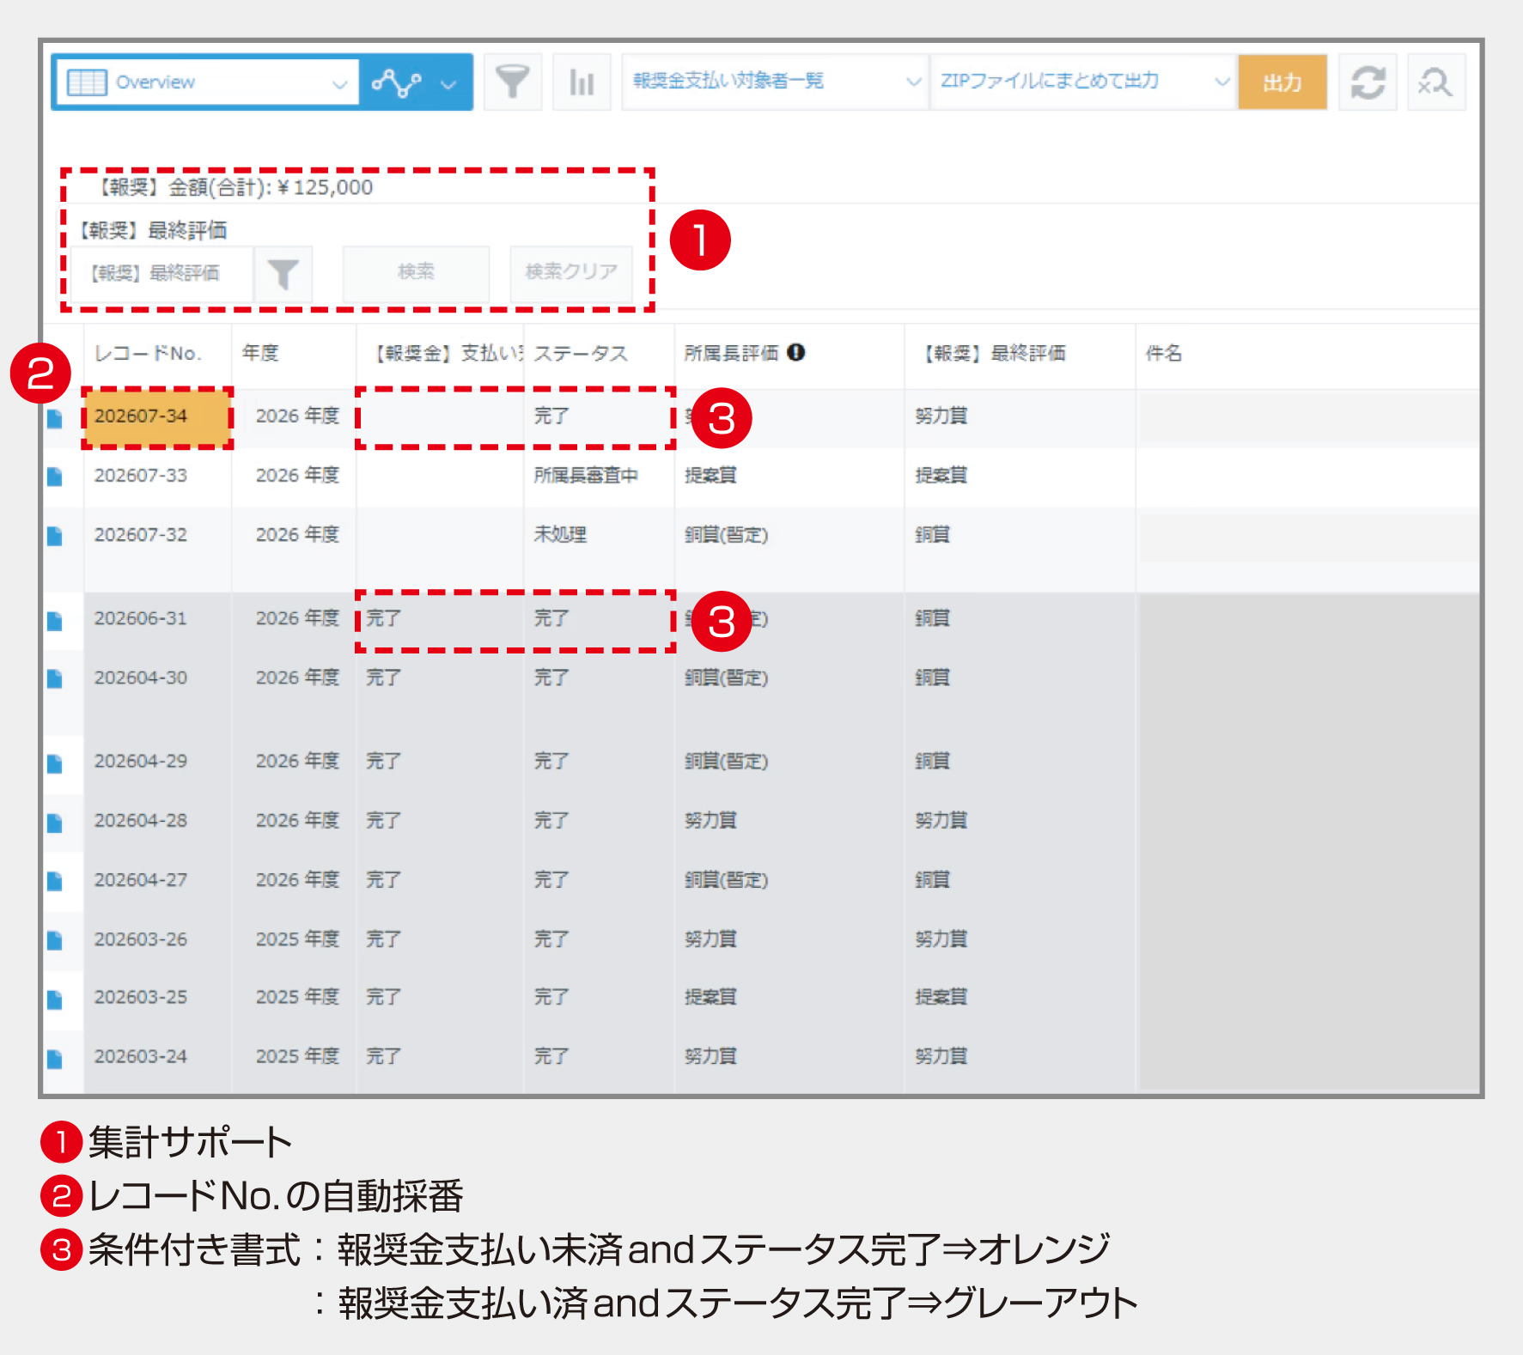1523x1355 pixels.
Task: Open record detail icon for 202607-33
Action: pos(55,477)
